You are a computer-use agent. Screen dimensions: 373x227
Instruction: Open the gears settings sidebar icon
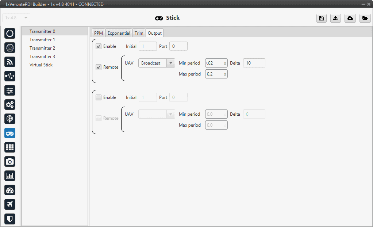[x=10, y=105]
